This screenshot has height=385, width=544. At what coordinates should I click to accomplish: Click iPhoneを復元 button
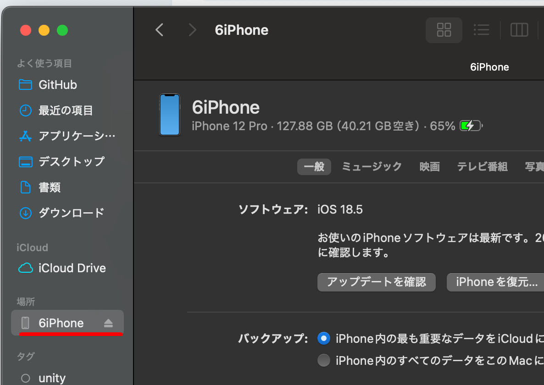495,282
